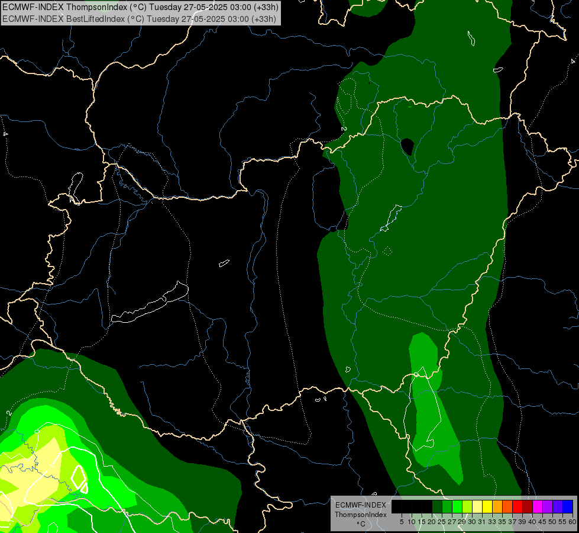Screen dimensions: 579x533
Task: Select the medium green 25–27 legend swatch
Action: 447,506
